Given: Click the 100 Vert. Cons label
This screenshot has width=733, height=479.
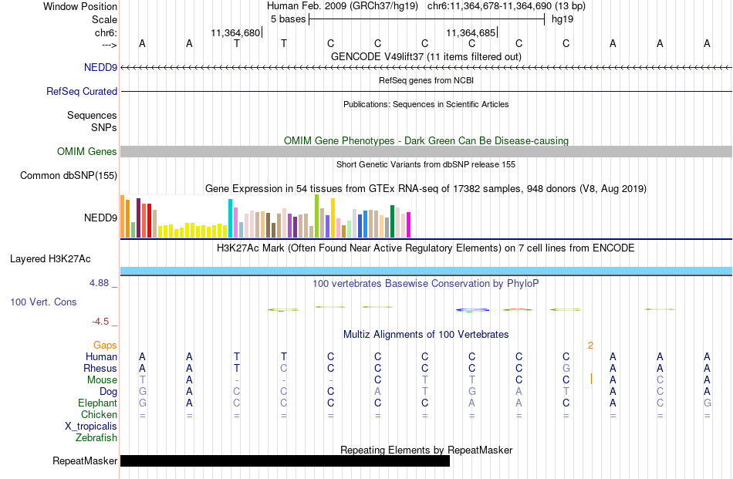Looking at the screenshot, I should [43, 302].
